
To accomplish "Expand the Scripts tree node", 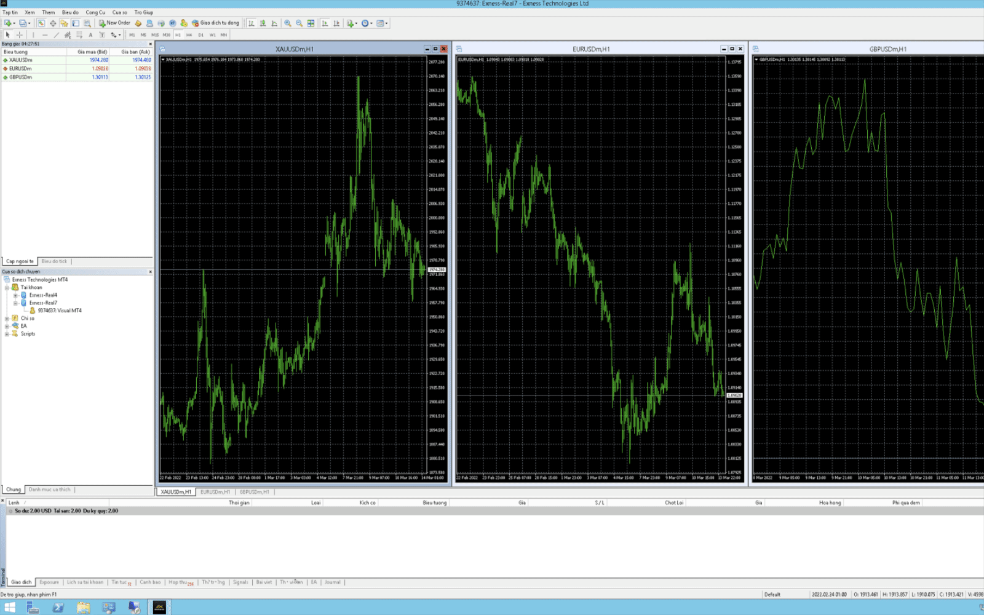I will coord(7,333).
